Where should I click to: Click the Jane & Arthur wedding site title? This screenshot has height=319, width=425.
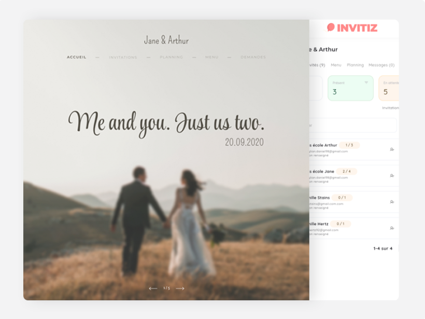point(166,40)
